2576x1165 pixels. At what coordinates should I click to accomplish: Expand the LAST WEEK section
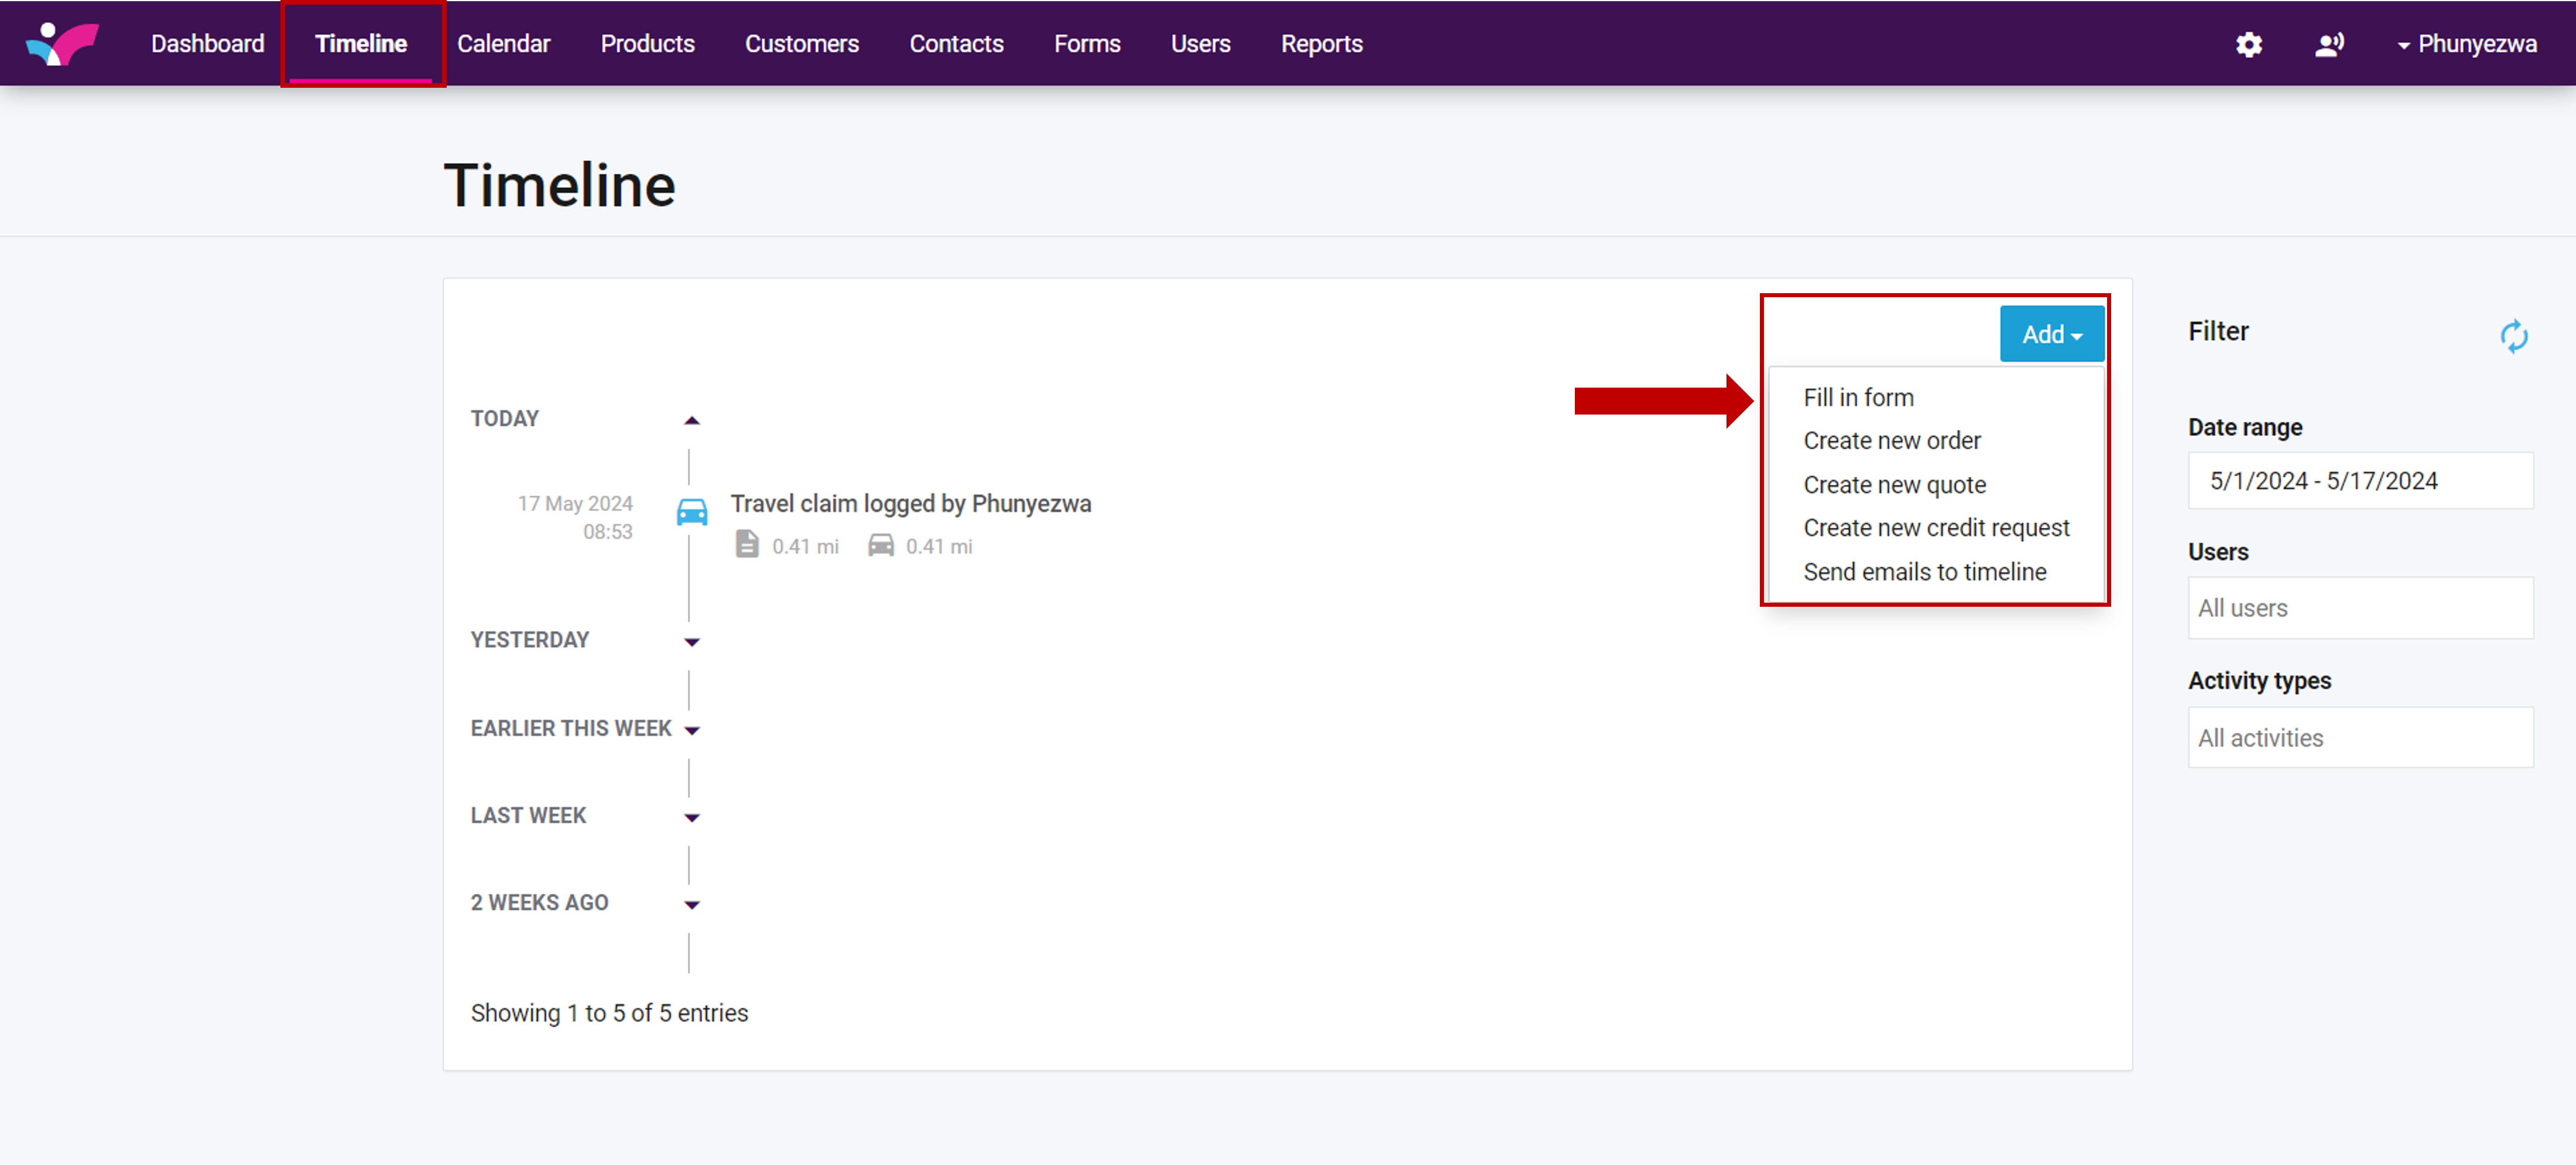click(691, 817)
